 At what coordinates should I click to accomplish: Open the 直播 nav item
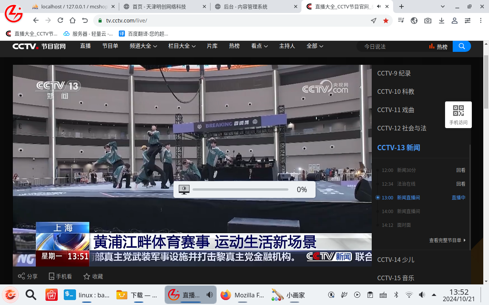(86, 46)
